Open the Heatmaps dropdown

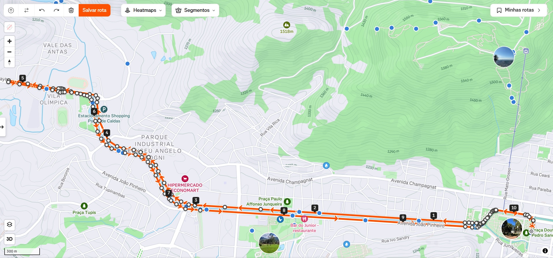[143, 10]
